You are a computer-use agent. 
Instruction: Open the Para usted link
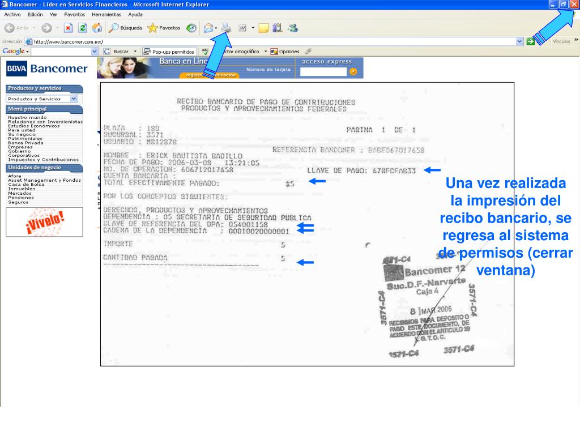[x=22, y=130]
